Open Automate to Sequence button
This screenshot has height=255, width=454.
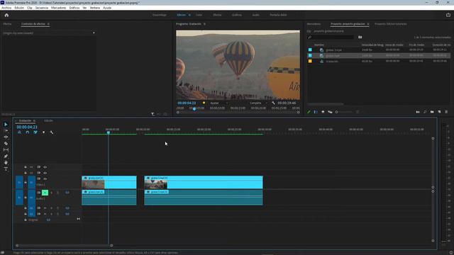tap(418, 112)
